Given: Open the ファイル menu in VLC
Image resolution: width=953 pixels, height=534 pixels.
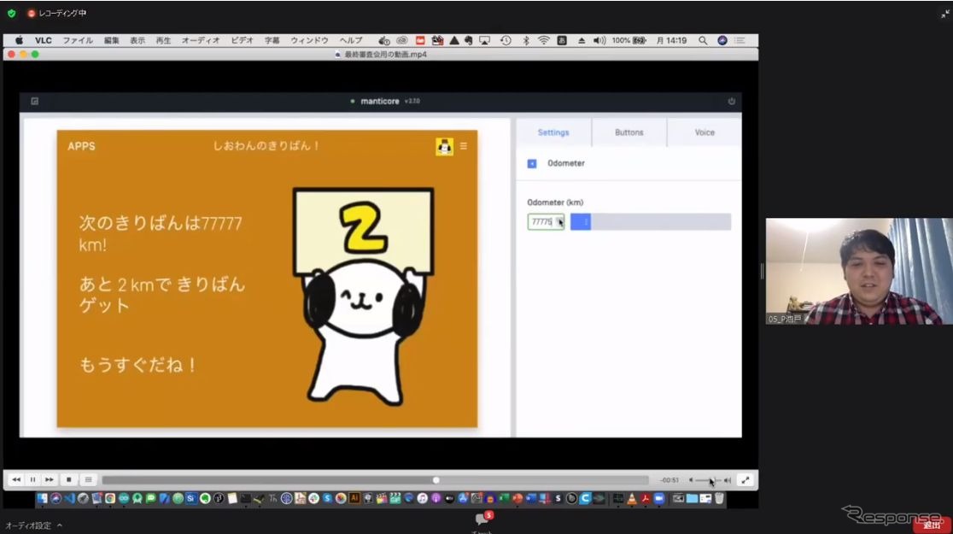Looking at the screenshot, I should point(78,40).
